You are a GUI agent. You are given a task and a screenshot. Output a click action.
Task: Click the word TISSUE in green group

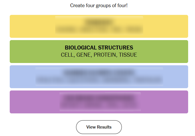128,55
